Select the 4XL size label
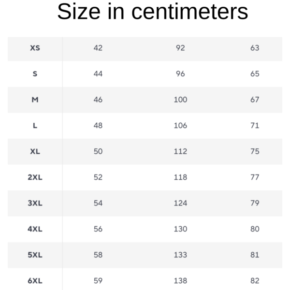290x290 pixels. [35, 229]
